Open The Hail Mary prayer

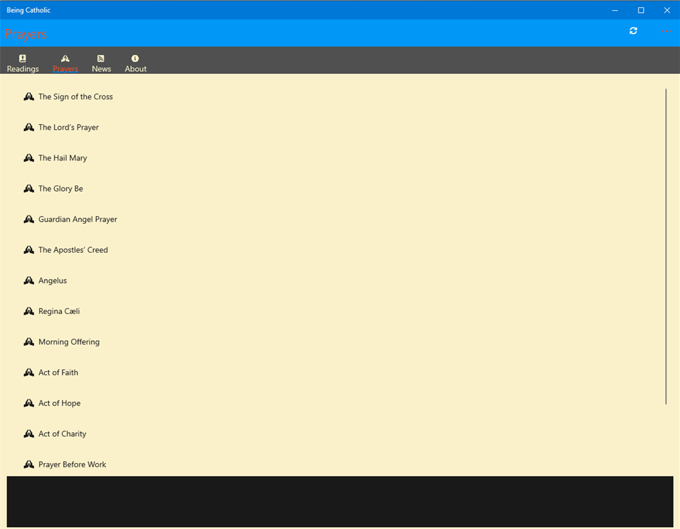[x=62, y=157]
